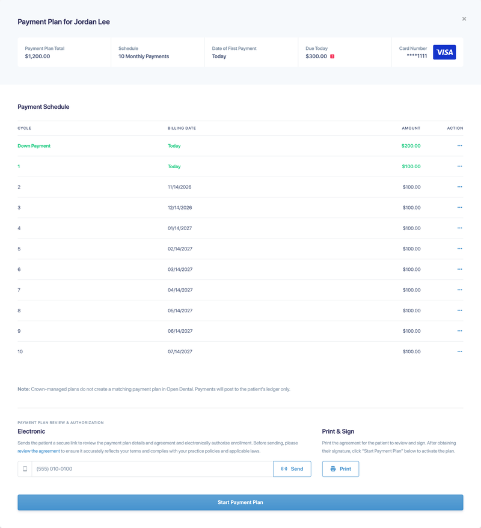The height and width of the screenshot is (528, 481).
Task: Click the $300.00 due today amount
Action: coord(316,56)
